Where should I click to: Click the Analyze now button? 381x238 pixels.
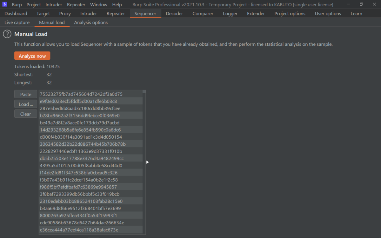(x=32, y=56)
